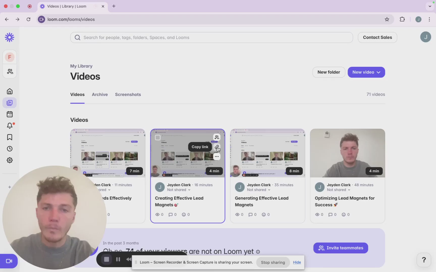The image size is (436, 272).
Task: Select checkbox on Creating Effective Lead Magnets
Action: [158, 138]
